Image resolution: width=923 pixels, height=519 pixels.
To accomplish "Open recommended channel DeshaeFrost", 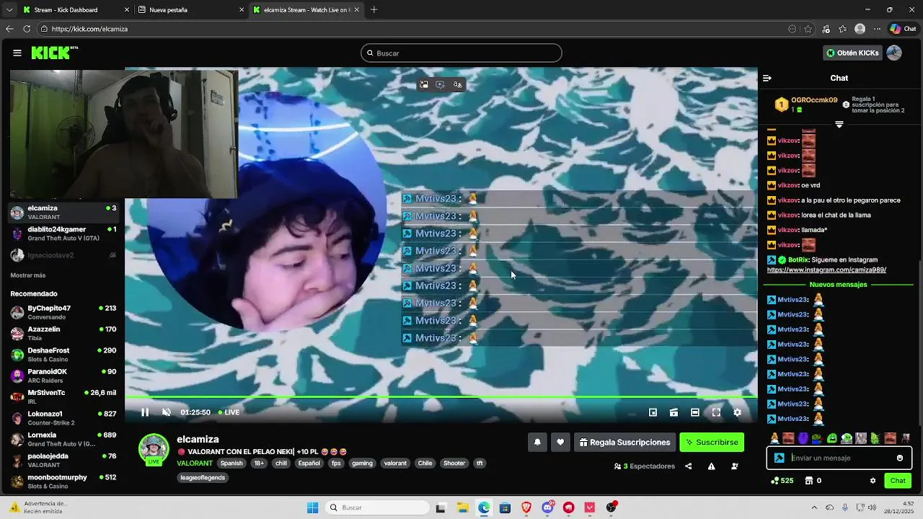I will (63, 355).
